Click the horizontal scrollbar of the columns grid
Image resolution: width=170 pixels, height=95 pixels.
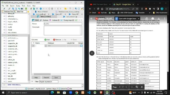coord(42,74)
